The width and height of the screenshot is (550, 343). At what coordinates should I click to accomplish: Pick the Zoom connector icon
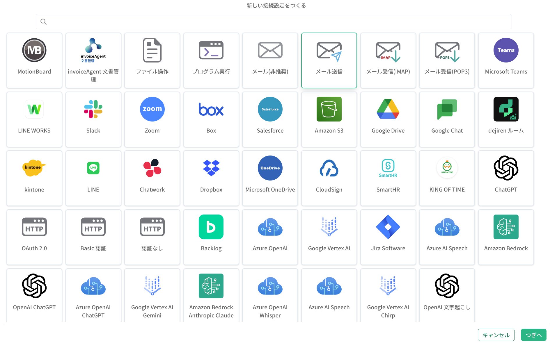click(x=152, y=109)
